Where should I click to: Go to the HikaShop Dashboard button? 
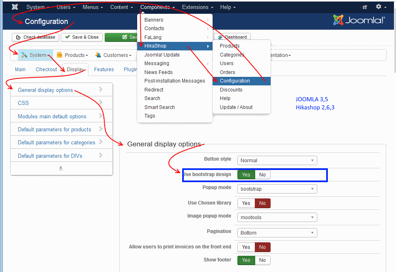point(232,37)
